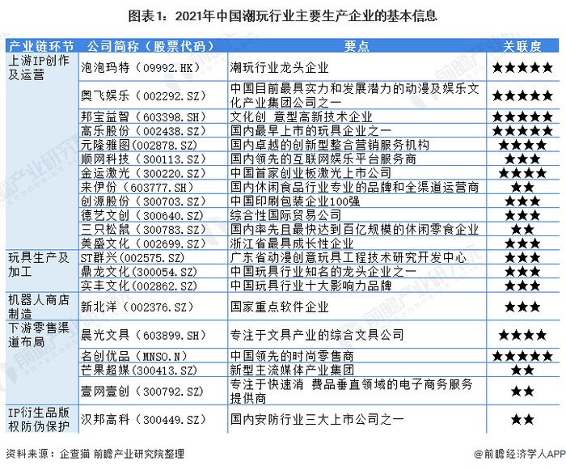Viewport: 566px width, 470px height.
Task: Click 浙江省最具成长性企业 text
Action: tap(292, 243)
